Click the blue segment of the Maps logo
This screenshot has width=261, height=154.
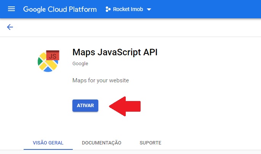click(48, 70)
